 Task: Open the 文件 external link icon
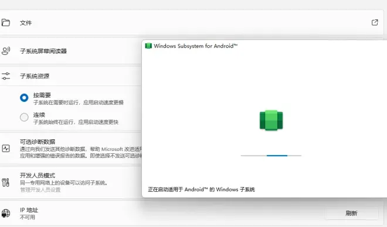375,22
